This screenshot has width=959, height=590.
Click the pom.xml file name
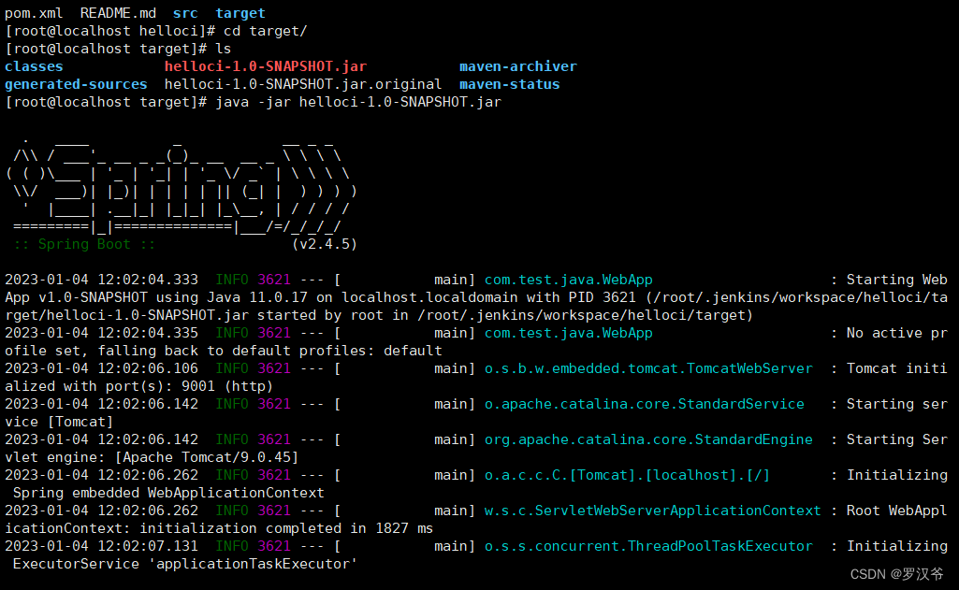tap(34, 13)
